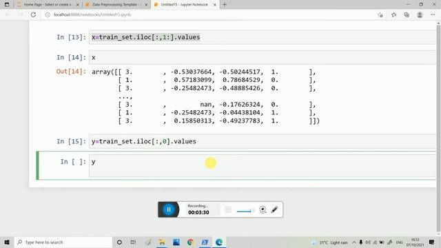
Task: Open File Explorer from the taskbar
Action: [x=162, y=242]
